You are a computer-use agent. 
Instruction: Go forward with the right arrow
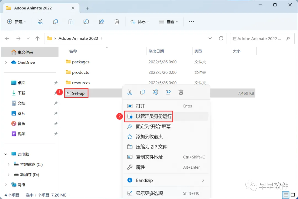pyautogui.click(x=18, y=39)
